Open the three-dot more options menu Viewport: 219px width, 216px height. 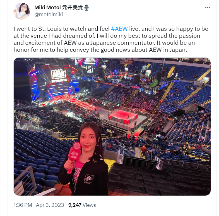pyautogui.click(x=208, y=8)
